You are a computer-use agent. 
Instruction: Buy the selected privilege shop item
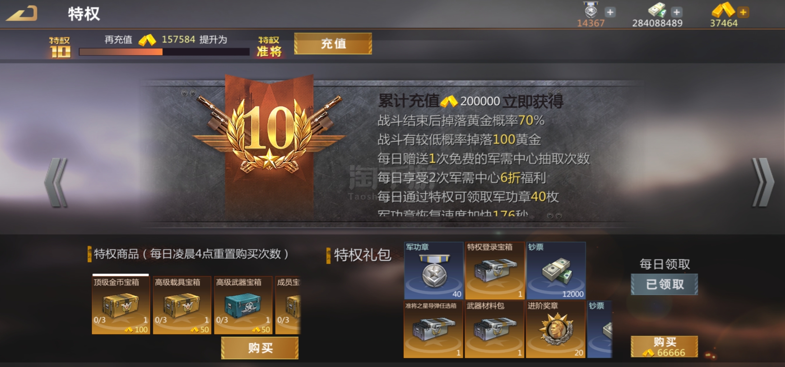click(260, 348)
